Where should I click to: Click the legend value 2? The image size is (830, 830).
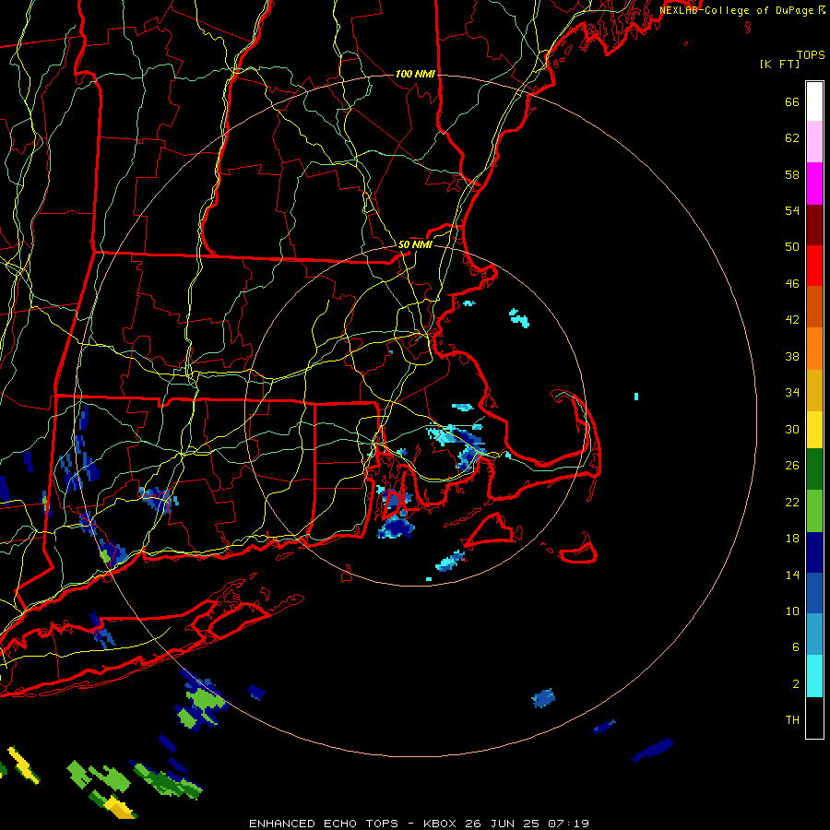796,684
